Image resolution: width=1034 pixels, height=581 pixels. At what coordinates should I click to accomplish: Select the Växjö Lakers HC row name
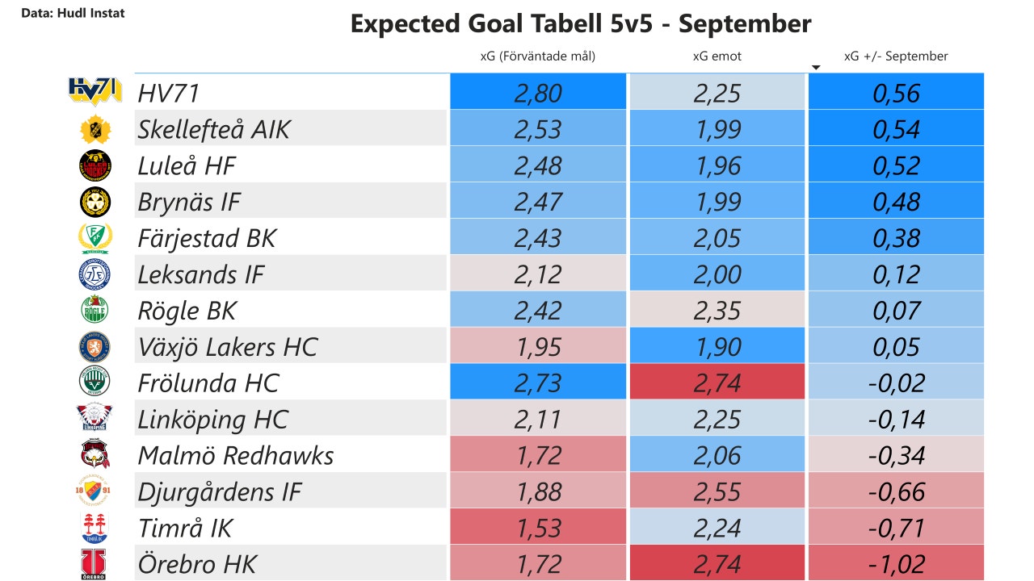pos(228,347)
